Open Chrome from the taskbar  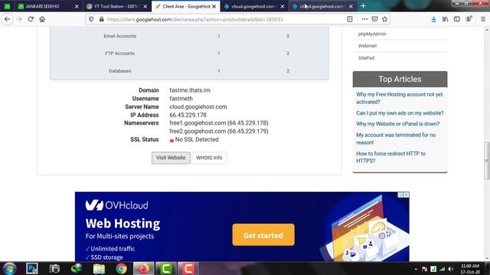[x=121, y=268]
